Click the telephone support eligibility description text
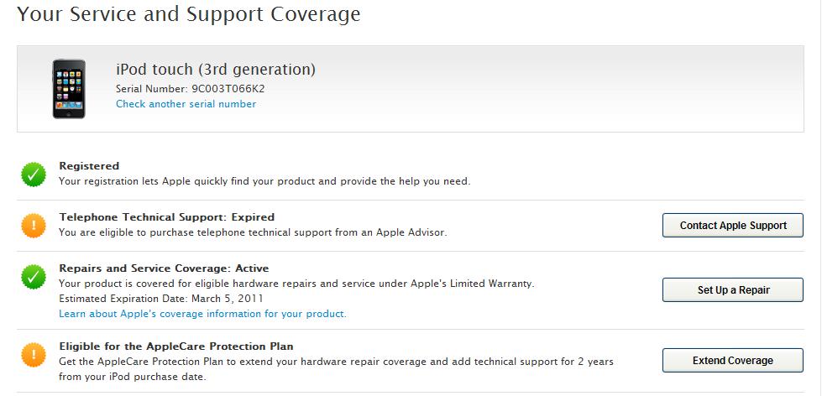 coord(253,232)
